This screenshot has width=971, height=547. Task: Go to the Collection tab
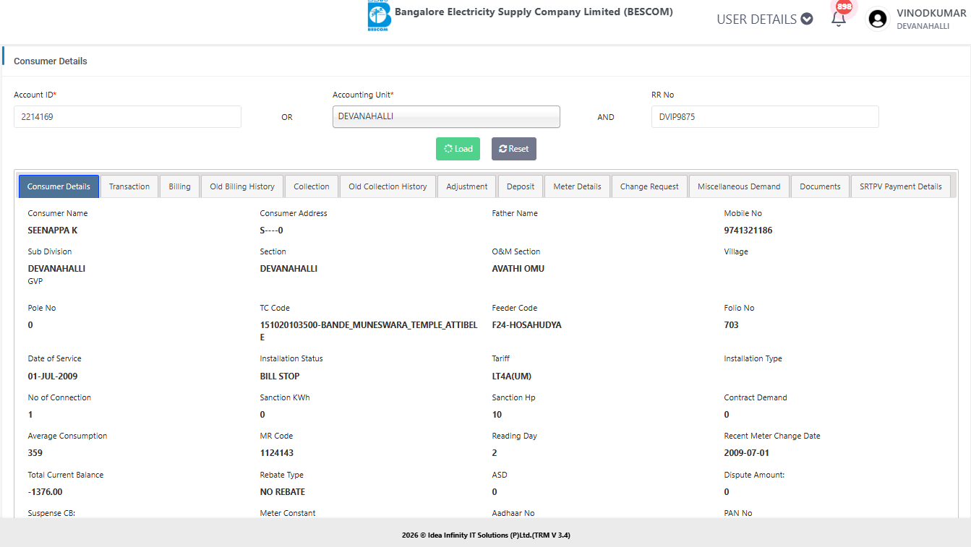click(312, 186)
